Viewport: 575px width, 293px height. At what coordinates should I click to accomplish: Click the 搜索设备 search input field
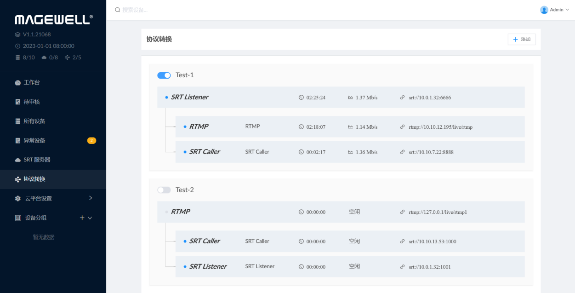(x=184, y=10)
